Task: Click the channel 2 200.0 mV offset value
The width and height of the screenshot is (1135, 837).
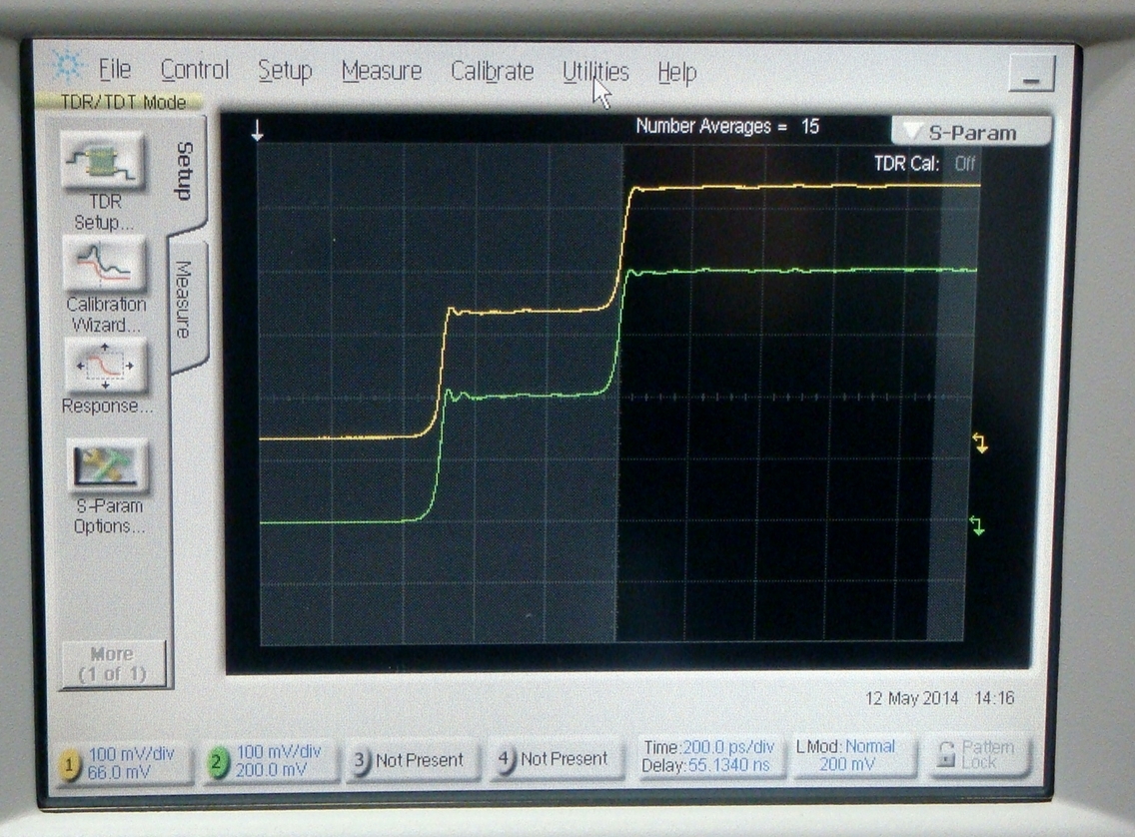Action: [x=271, y=770]
